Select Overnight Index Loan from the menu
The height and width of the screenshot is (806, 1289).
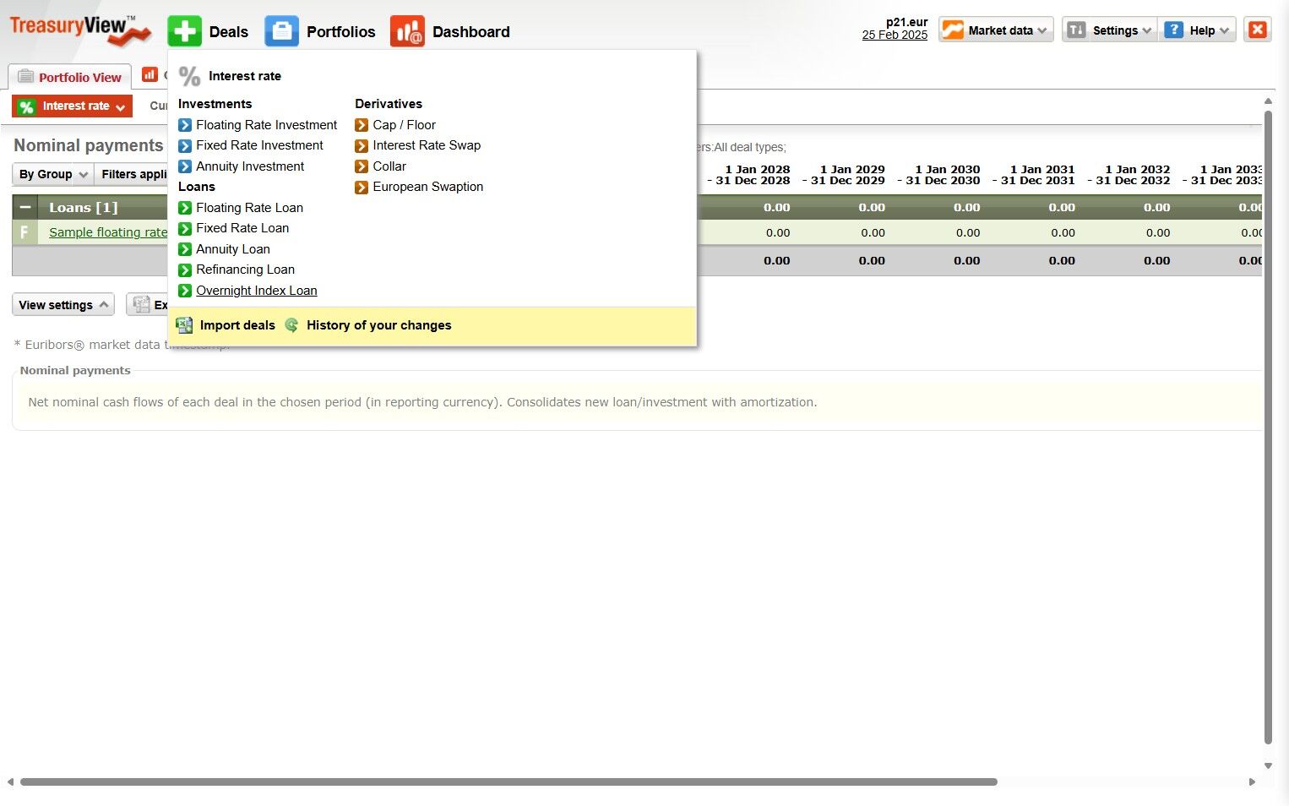(257, 291)
